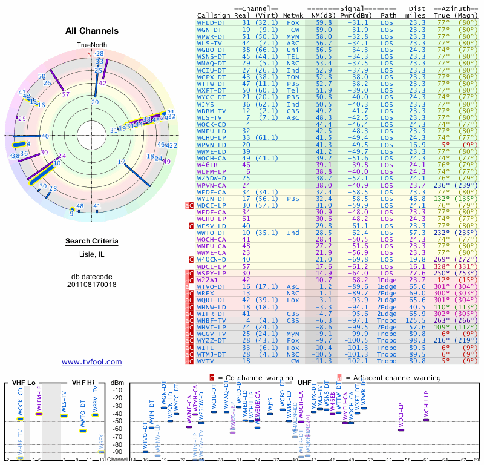This screenshot has height=465, width=484.
Task: Click the co-channel warning icon beside W40CN-D
Action: [x=191, y=259]
